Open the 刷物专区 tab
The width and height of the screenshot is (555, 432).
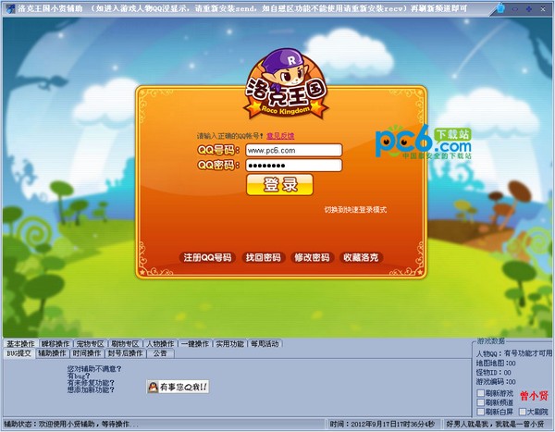125,344
